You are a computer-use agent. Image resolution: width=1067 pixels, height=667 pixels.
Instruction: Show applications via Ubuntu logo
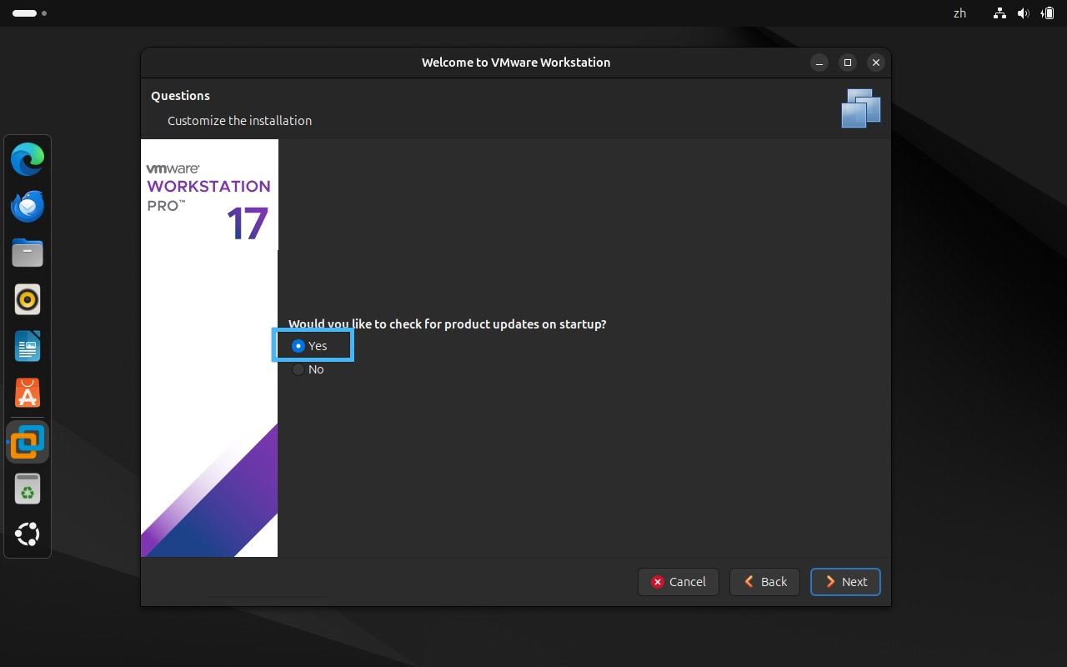coord(28,534)
